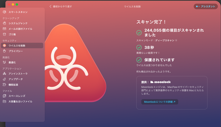The width and height of the screenshot is (221, 127).
Task: Open 機能拡張 module
Action: 13,85
